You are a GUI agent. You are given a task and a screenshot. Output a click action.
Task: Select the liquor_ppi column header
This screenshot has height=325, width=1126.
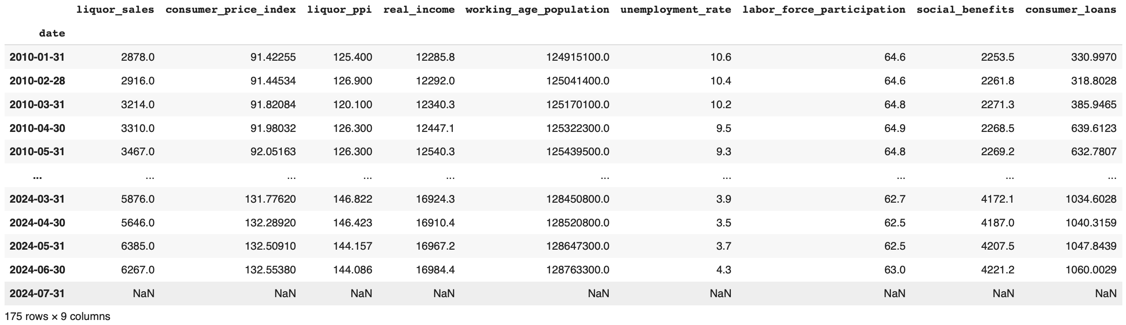coord(339,10)
